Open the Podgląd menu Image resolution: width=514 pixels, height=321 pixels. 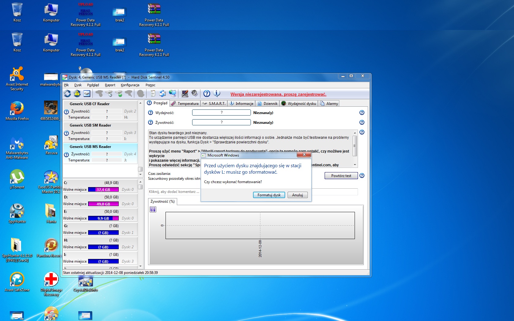point(93,85)
